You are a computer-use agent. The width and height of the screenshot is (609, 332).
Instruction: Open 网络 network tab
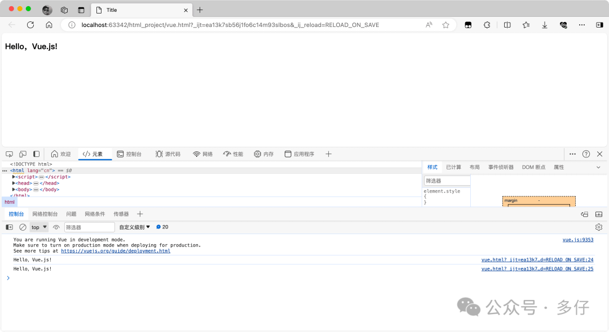tap(203, 154)
